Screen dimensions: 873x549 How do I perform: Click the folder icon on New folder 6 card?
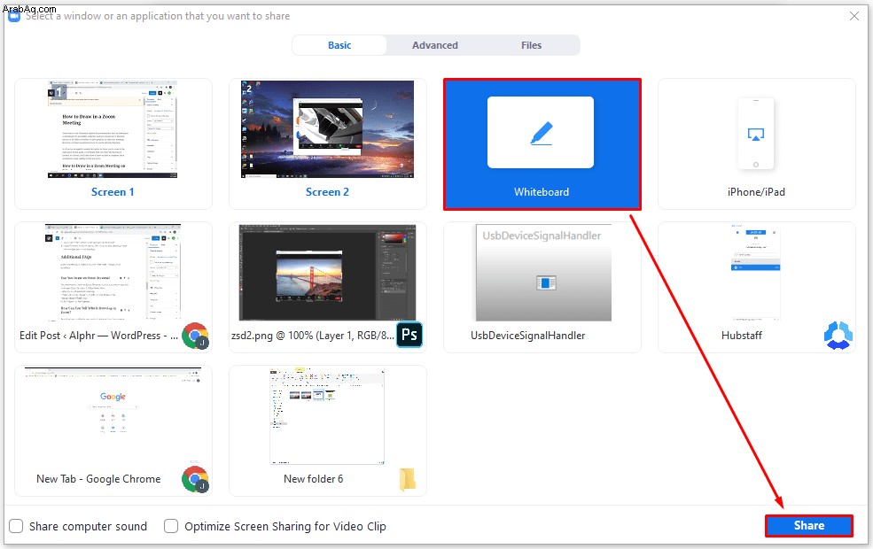[408, 479]
